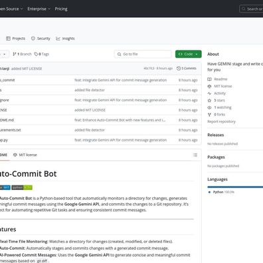Open the LICENSE row's added MIT LICENSE message
263x263 pixels.
(x=90, y=110)
